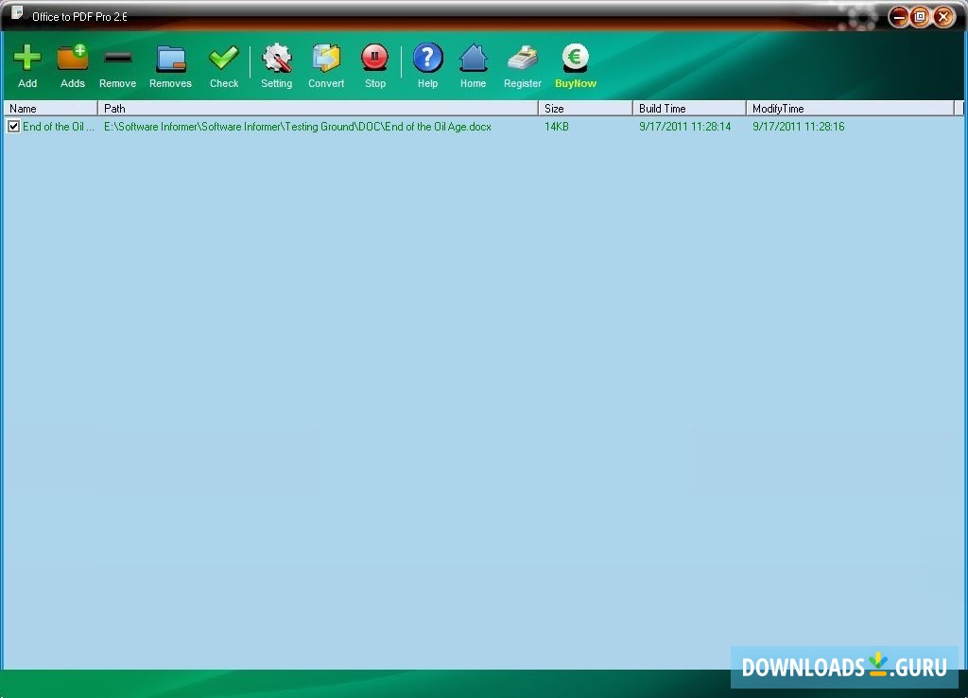The width and height of the screenshot is (968, 698).
Task: Sort by the ModifyTime column header
Action: tap(850, 108)
